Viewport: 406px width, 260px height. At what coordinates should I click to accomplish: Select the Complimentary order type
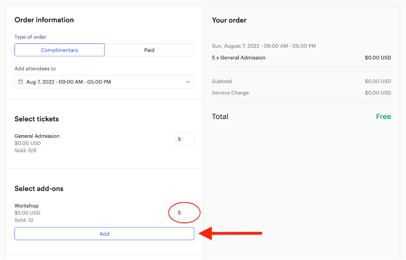[x=59, y=50]
